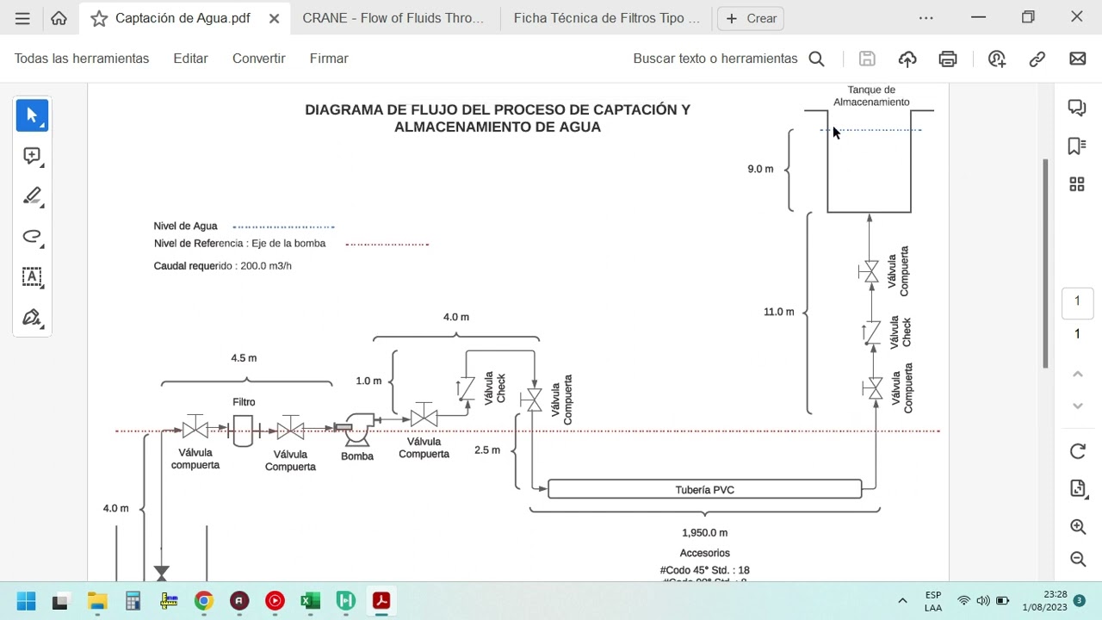Open Google Chrome from taskbar
The height and width of the screenshot is (620, 1102).
(204, 601)
